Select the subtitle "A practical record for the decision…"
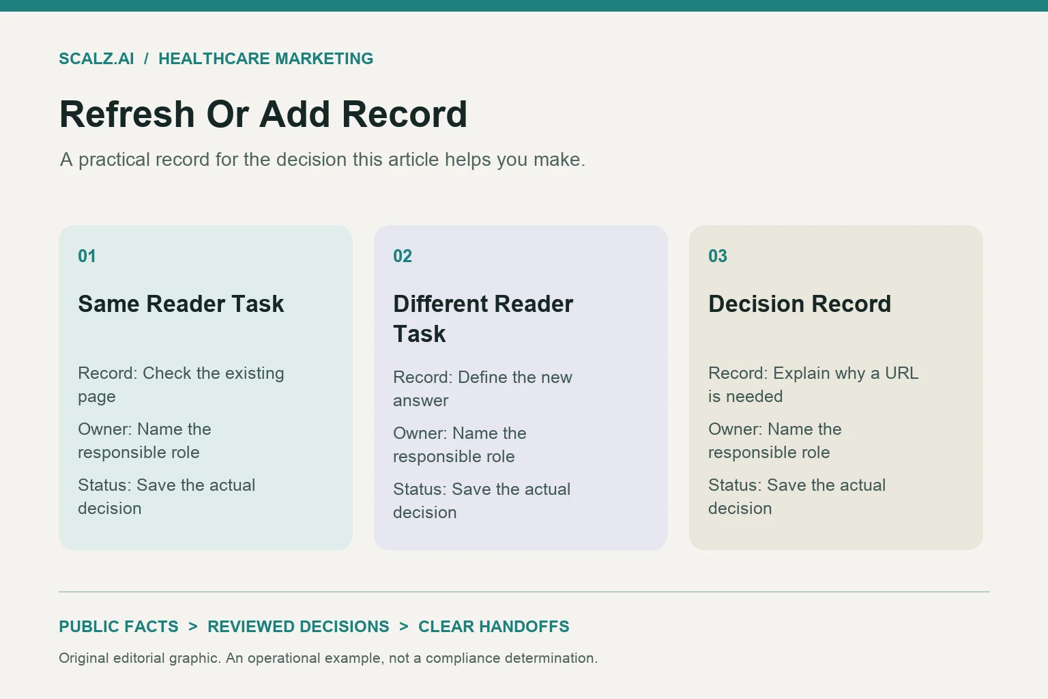The image size is (1048, 699). pos(323,160)
